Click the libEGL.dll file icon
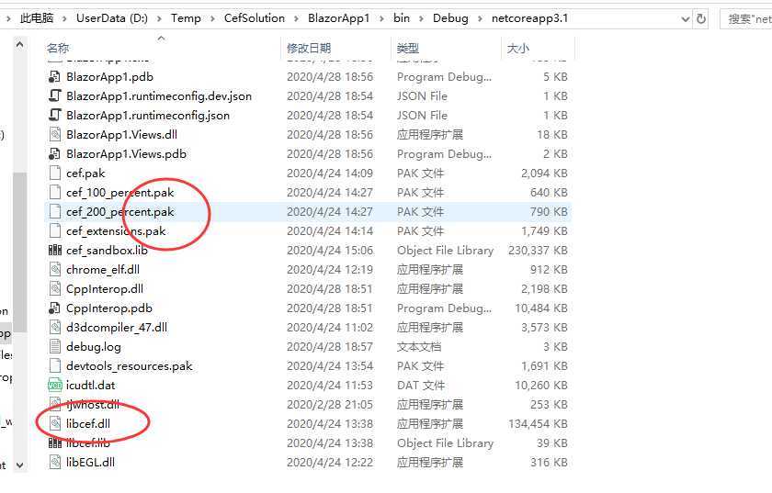Image resolution: width=772 pixels, height=493 pixels. point(54,463)
